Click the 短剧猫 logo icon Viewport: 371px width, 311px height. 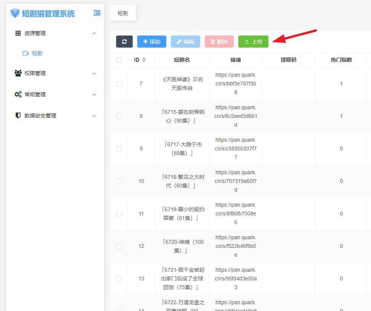[15, 13]
